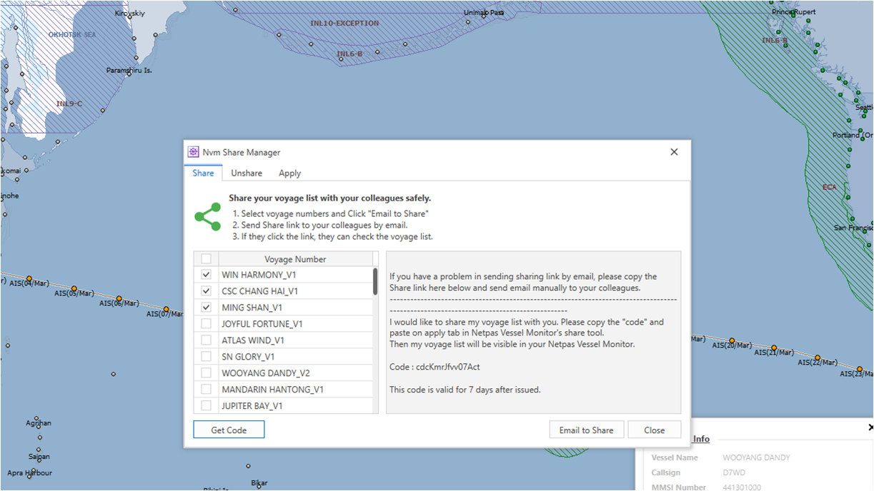
Task: Click the share code cdcKmrJfvv07Act text
Action: click(448, 367)
